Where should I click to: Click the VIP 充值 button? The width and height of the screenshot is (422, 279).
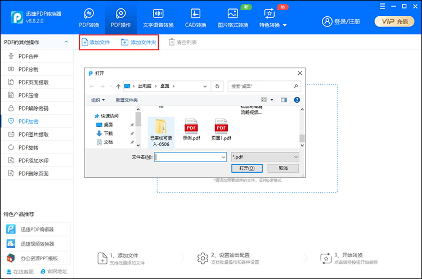(x=394, y=21)
